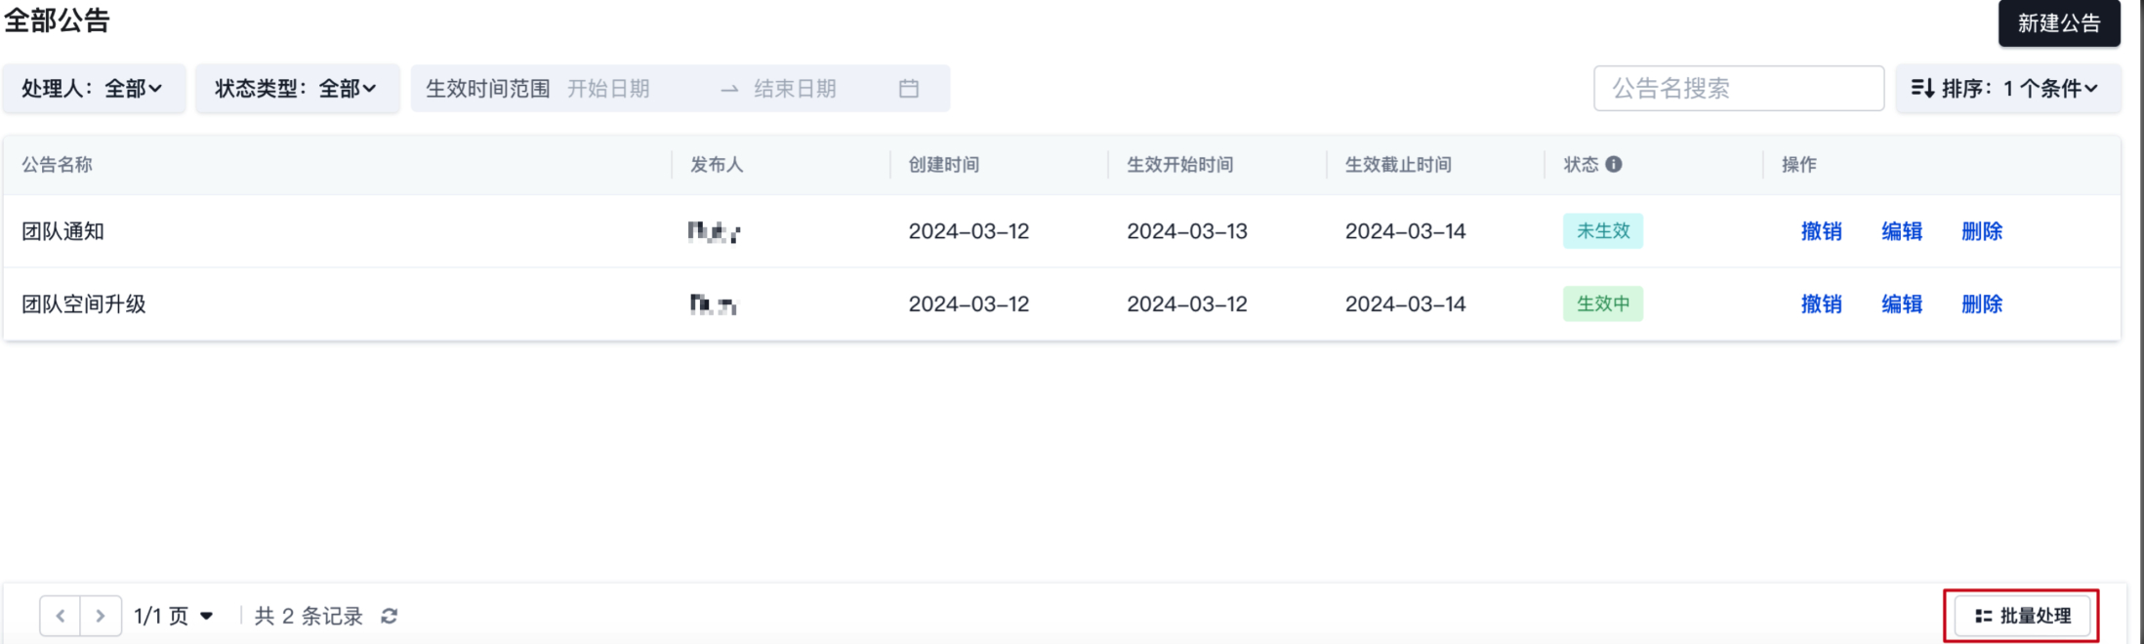2144x644 pixels.
Task: Click 编辑 for 团队通知
Action: pos(1901,231)
